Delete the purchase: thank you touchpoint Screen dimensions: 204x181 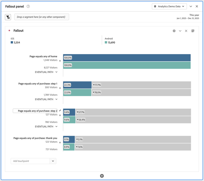60,142
